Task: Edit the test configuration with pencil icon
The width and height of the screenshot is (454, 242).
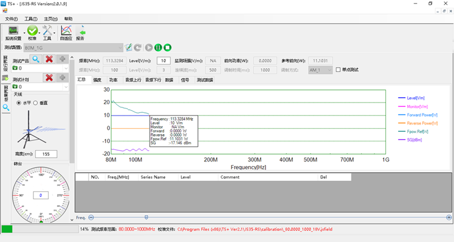Action: (x=128, y=48)
